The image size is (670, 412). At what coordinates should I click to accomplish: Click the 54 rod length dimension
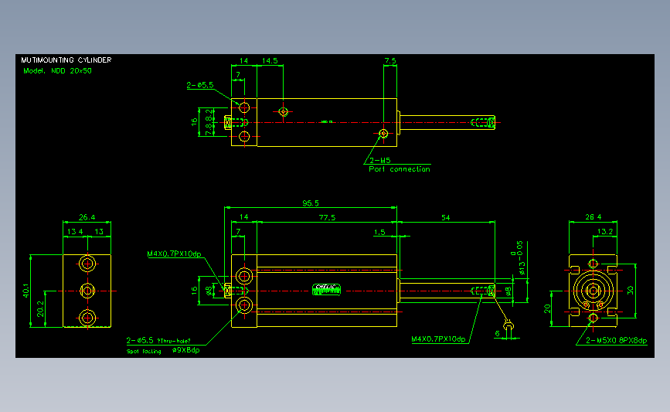click(x=446, y=217)
